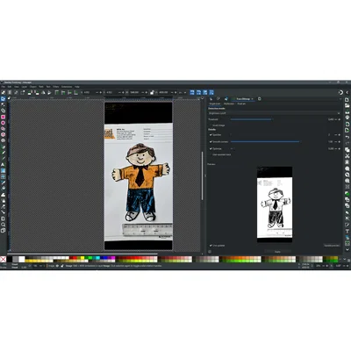Click New document icon in right bar
Image resolution: width=351 pixels, height=351 pixels.
point(347,99)
